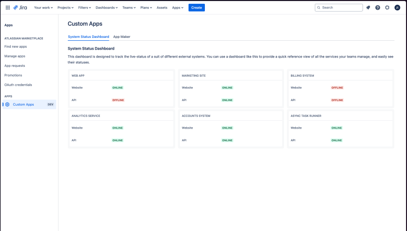Open the Dashboards dropdown menu
This screenshot has width=407, height=231.
coord(106,7)
